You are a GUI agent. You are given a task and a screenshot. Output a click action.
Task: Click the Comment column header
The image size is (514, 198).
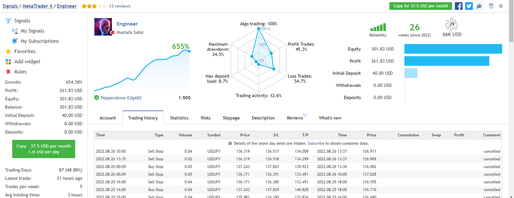click(x=491, y=135)
